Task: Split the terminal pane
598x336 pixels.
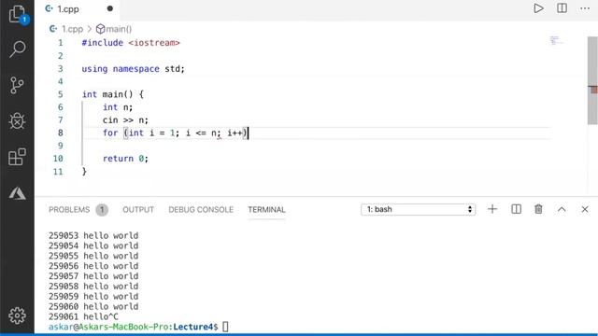Action: [516, 209]
